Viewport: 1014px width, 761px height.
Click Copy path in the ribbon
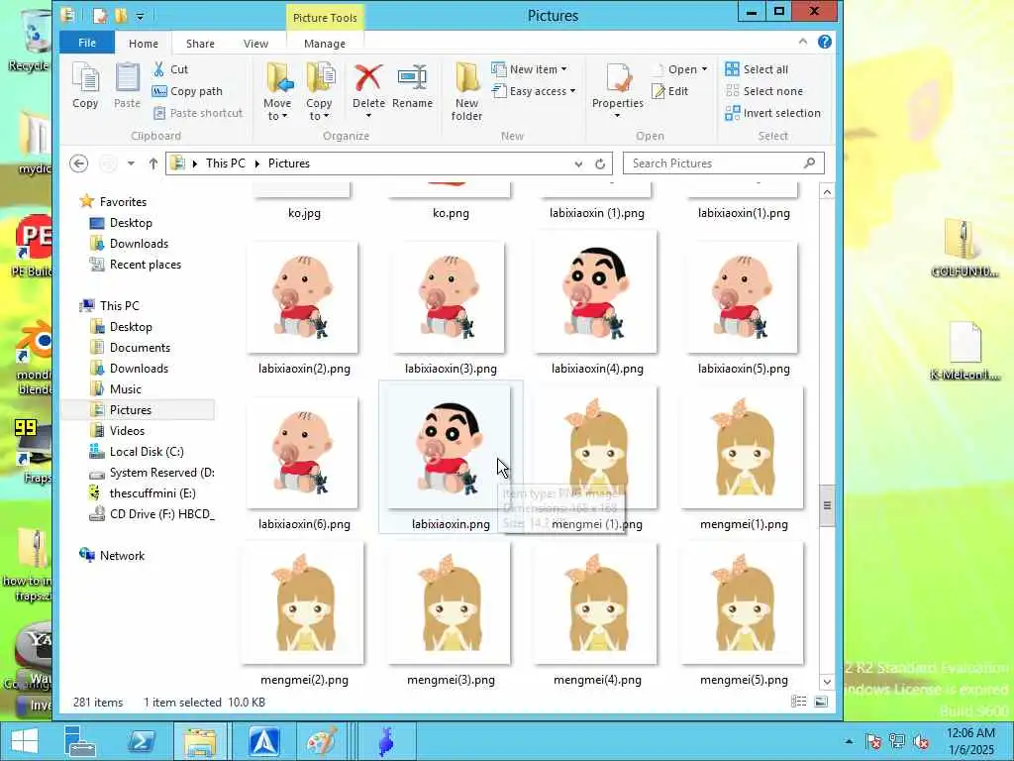(x=187, y=91)
